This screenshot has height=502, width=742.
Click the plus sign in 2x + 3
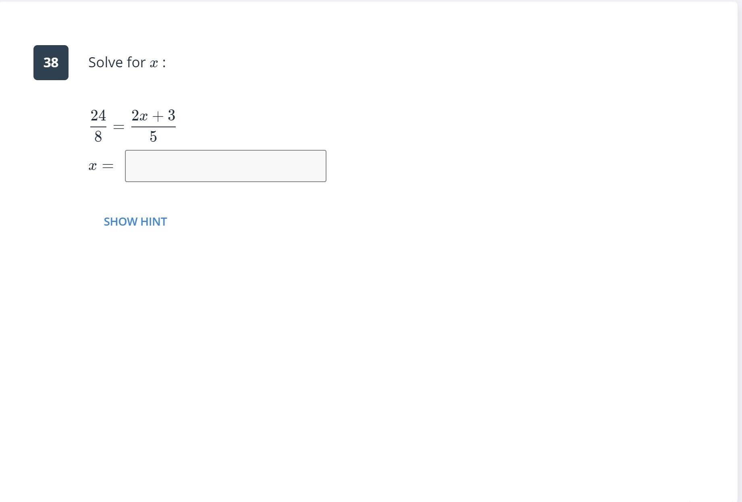click(158, 116)
